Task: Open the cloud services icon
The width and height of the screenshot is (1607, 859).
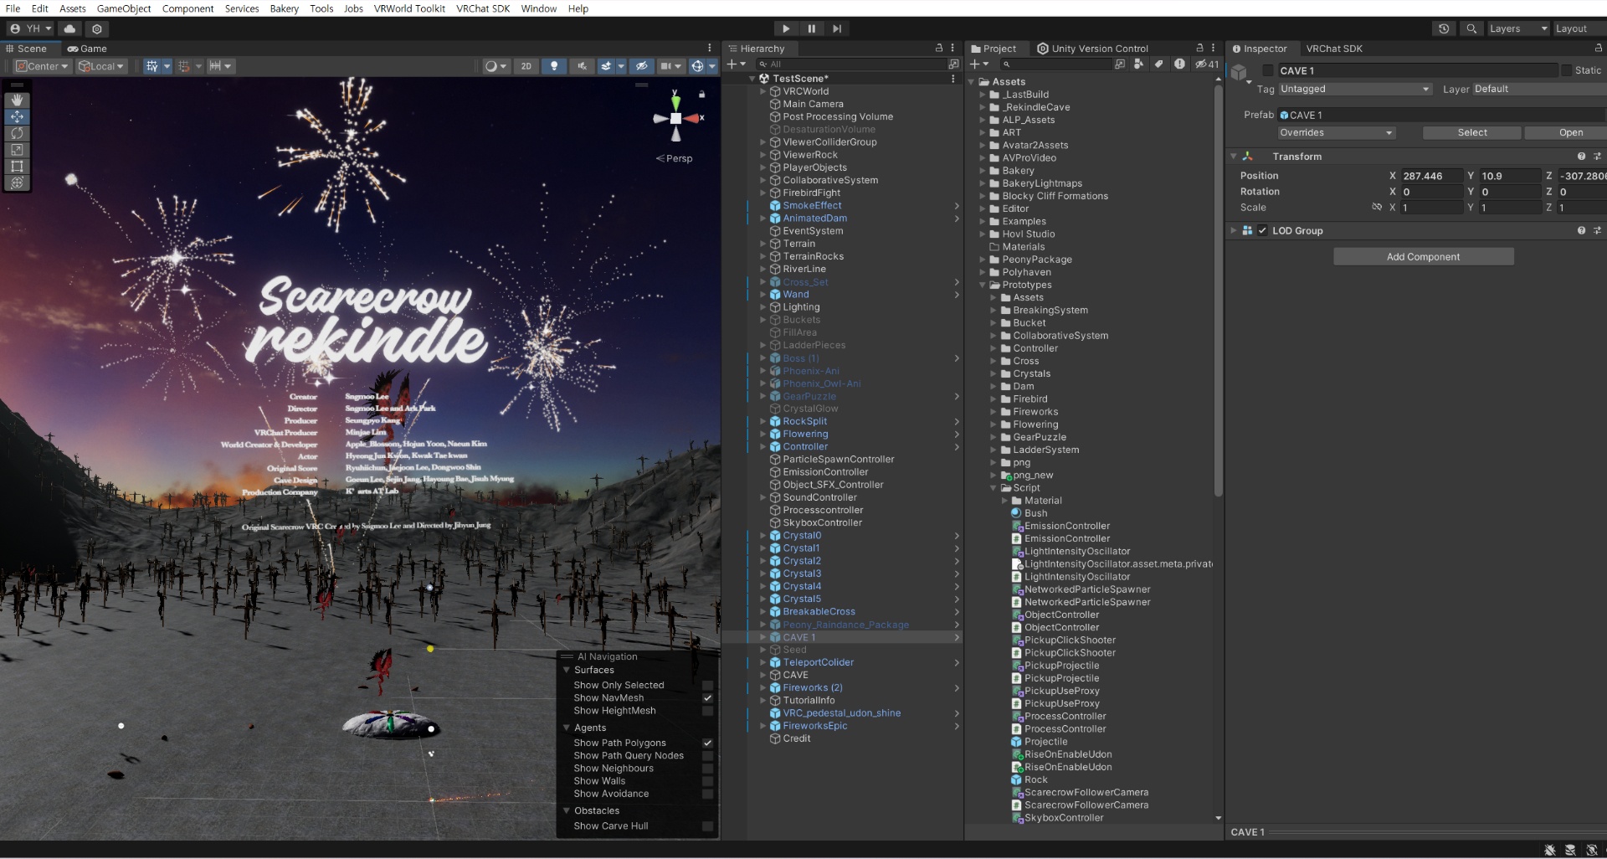Action: 70,28
